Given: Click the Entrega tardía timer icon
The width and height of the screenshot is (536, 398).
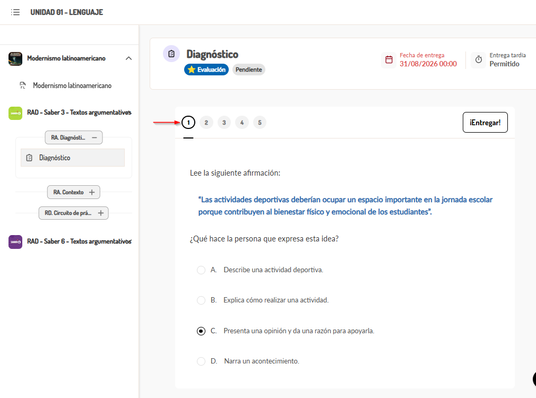Looking at the screenshot, I should (479, 59).
